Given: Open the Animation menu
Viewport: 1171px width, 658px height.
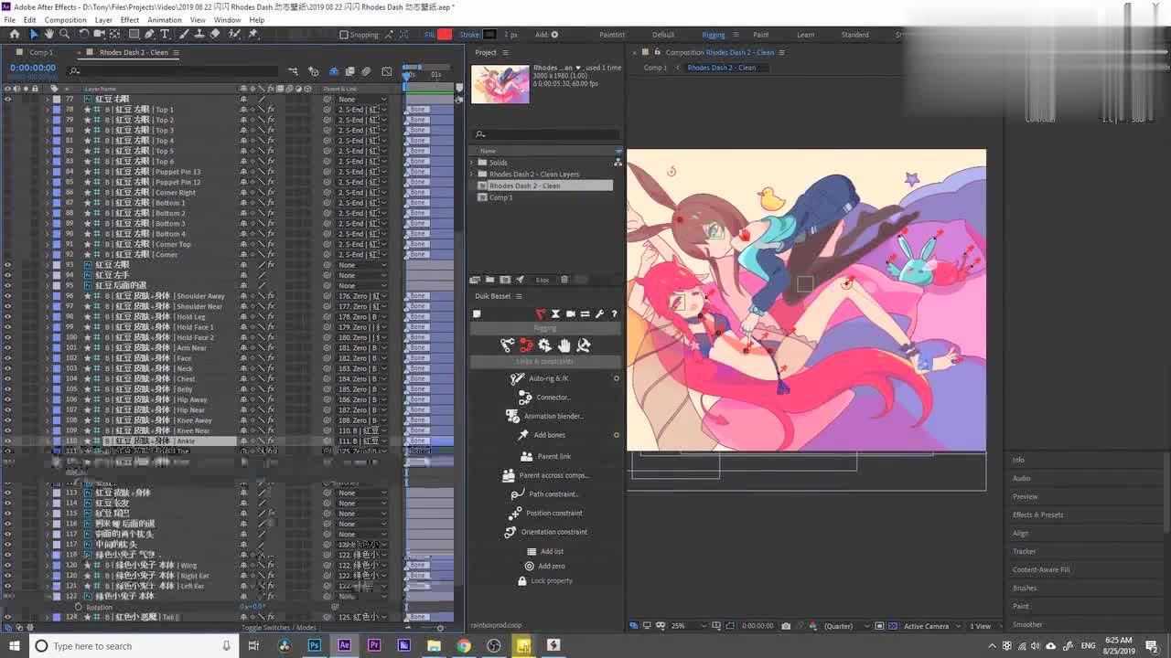Looking at the screenshot, I should [165, 20].
